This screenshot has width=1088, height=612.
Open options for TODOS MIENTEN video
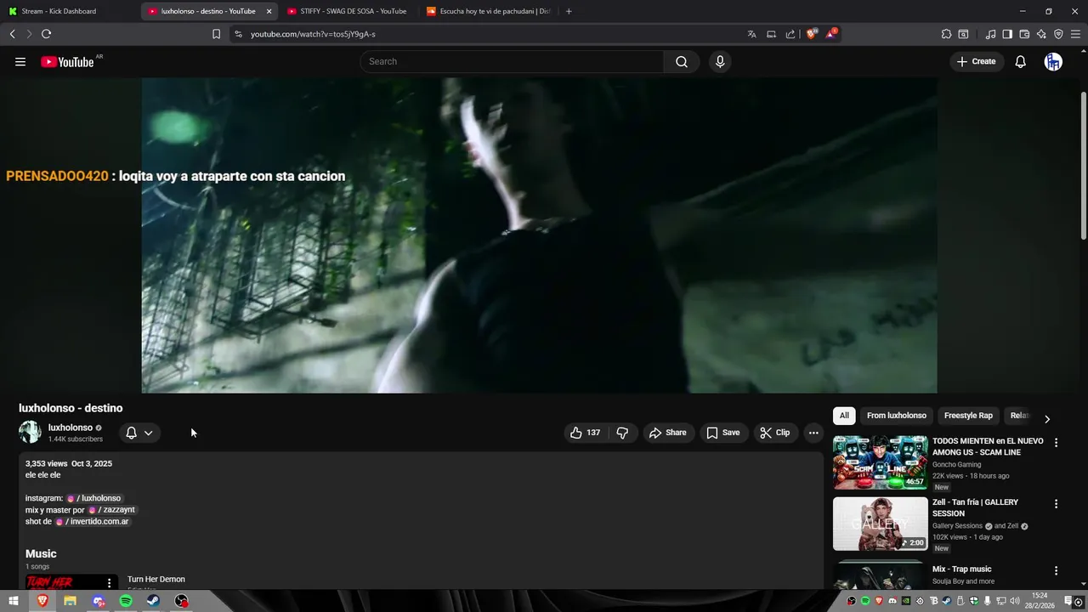1056,443
